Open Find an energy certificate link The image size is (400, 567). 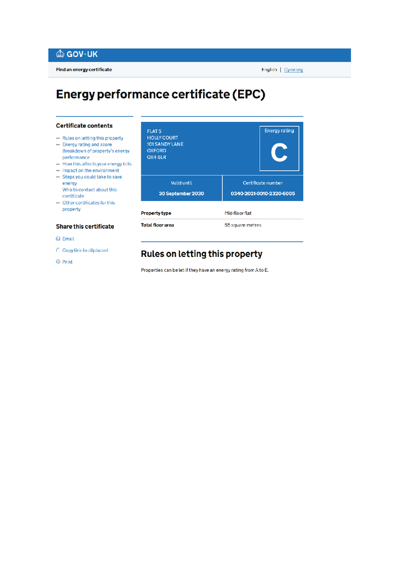pos(83,69)
